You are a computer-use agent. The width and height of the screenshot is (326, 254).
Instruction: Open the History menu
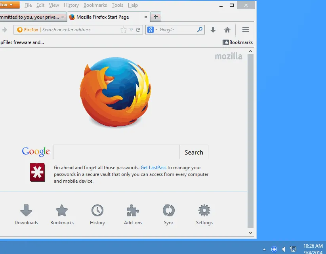coord(71,5)
